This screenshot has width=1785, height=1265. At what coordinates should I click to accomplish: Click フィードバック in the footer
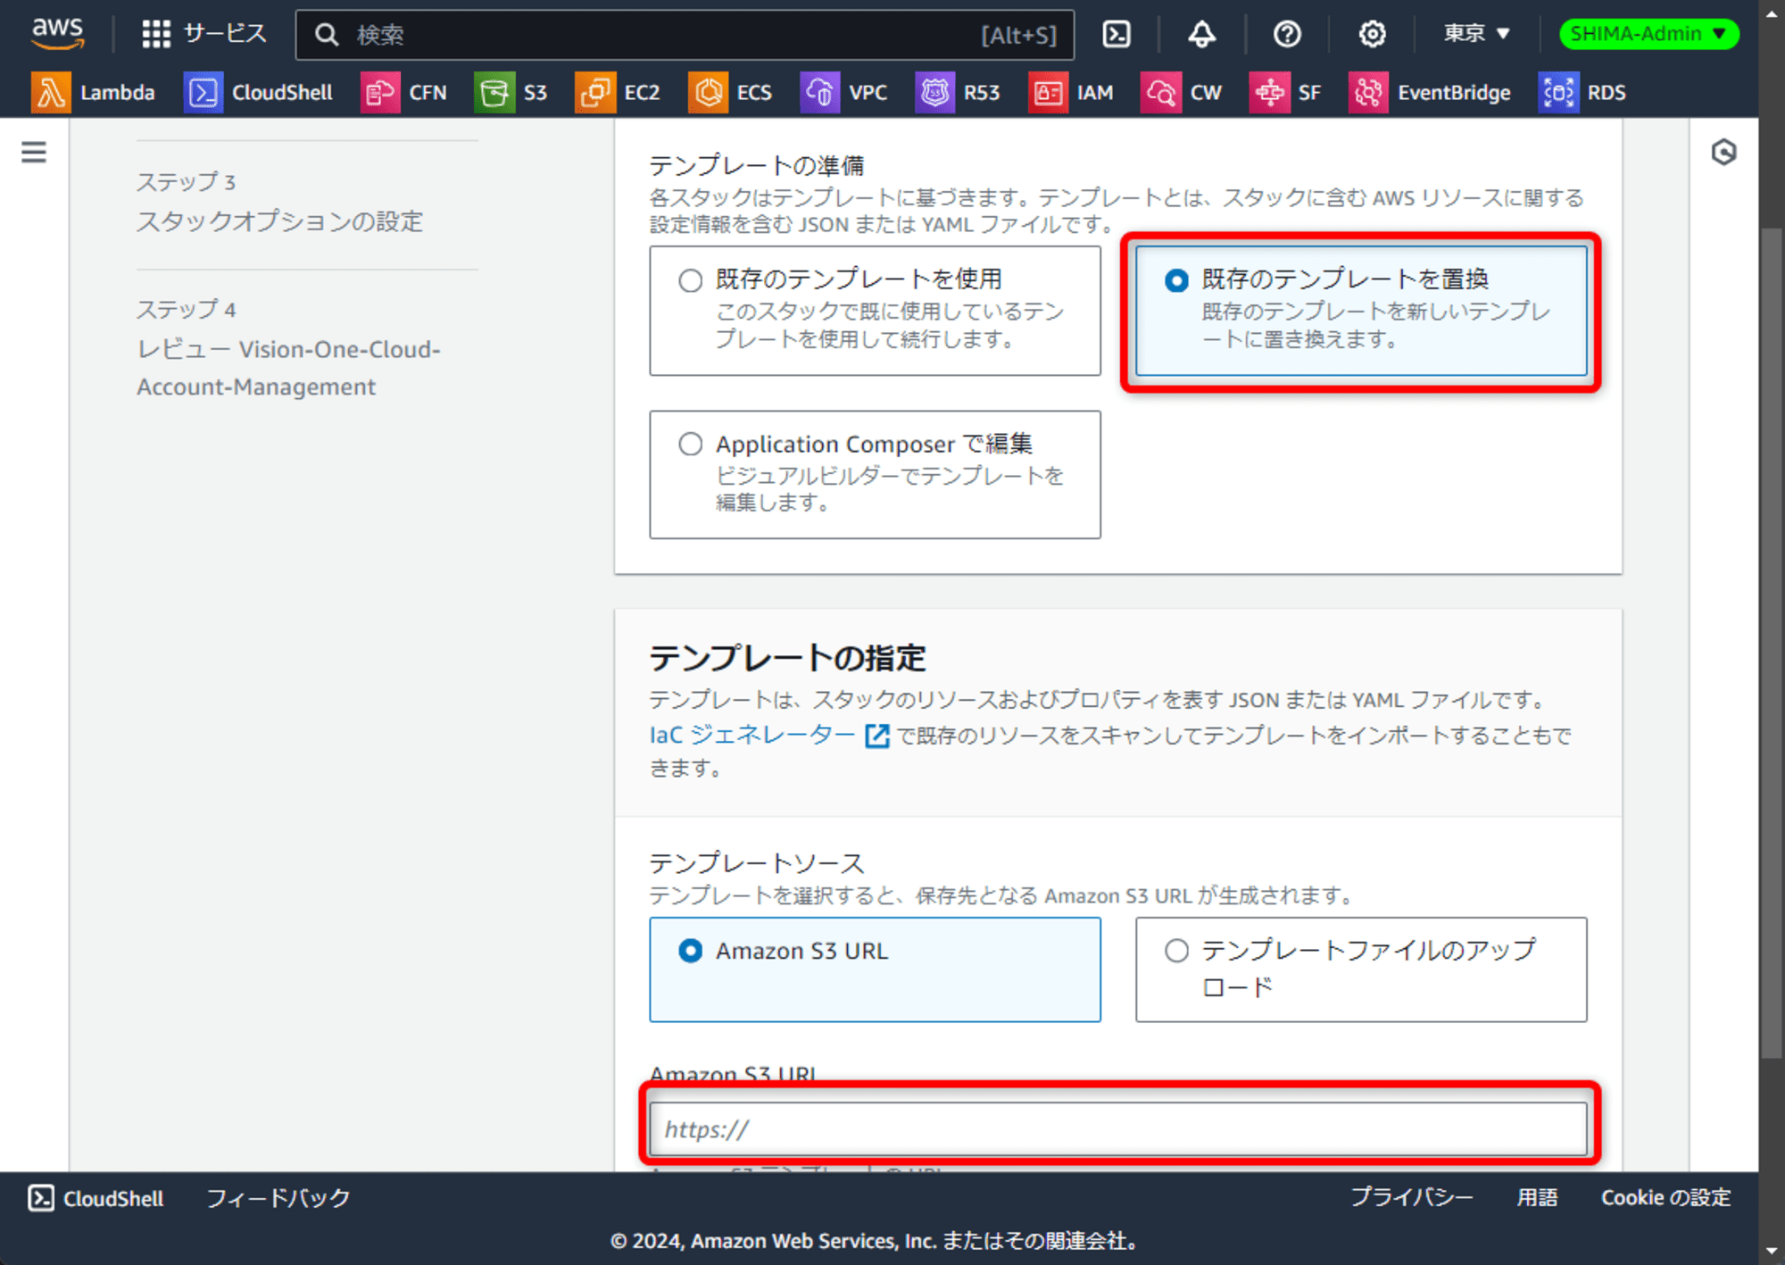278,1198
